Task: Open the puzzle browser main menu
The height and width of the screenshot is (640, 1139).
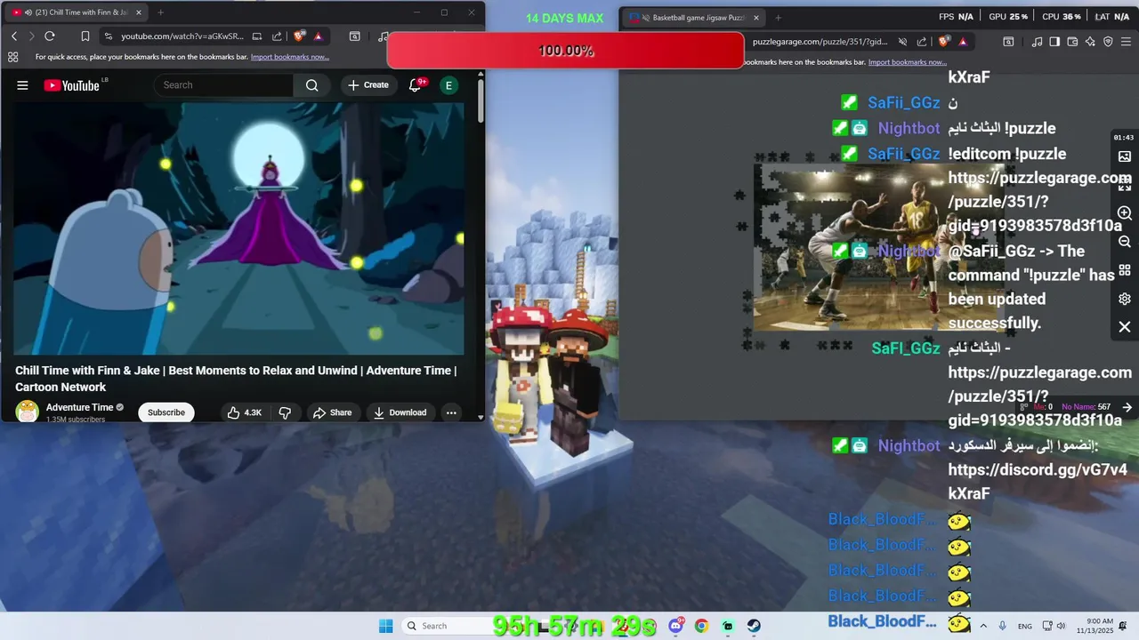Action: [1127, 42]
